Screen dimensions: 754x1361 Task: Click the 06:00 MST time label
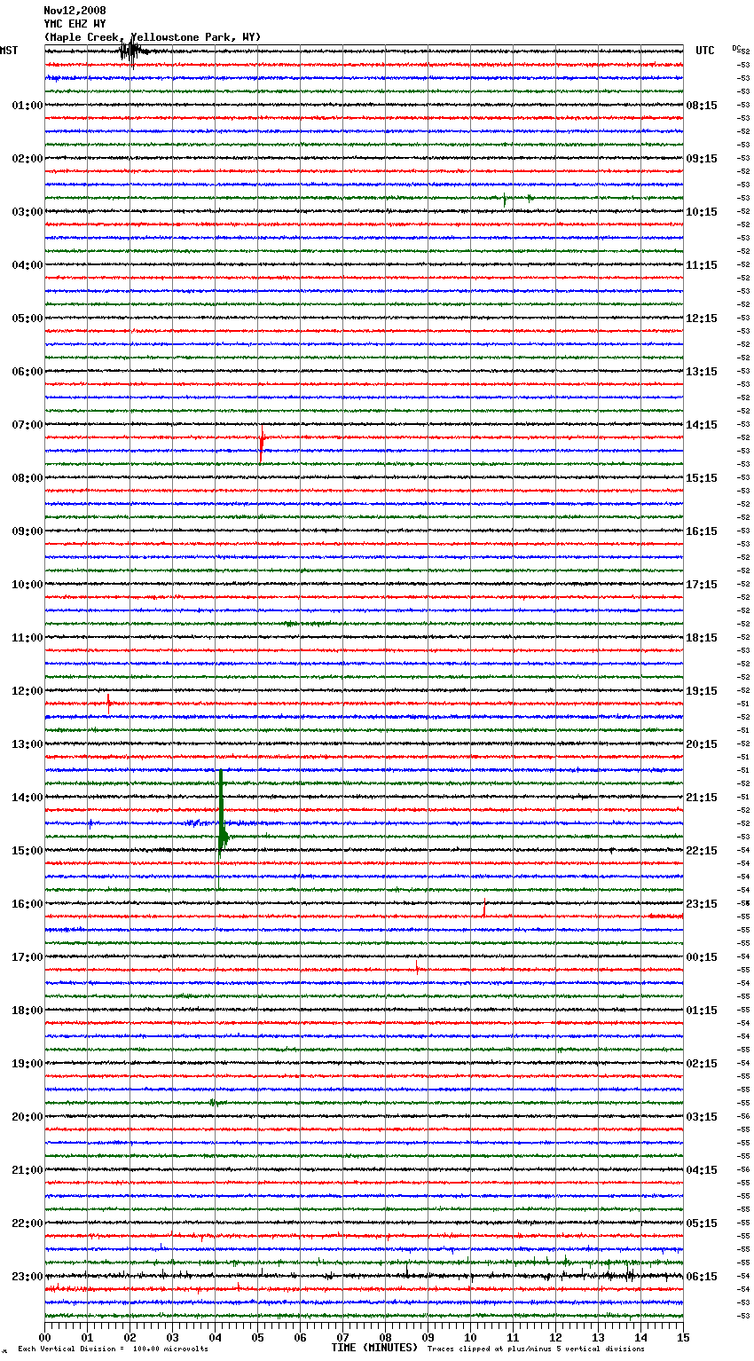click(x=27, y=372)
